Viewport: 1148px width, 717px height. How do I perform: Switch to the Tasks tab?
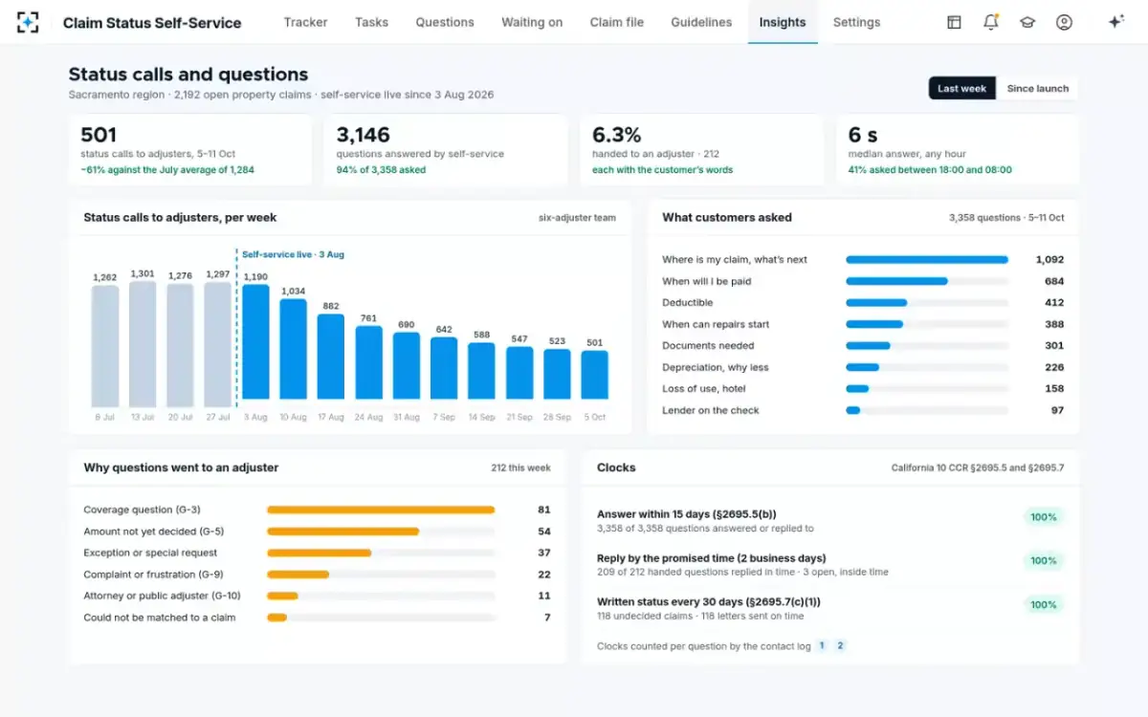tap(371, 22)
